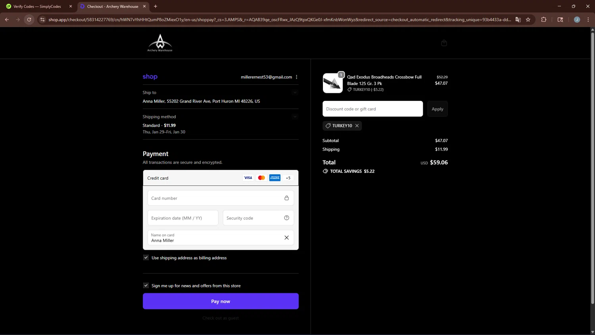
Task: Click the American Express icon
Action: [x=275, y=178]
